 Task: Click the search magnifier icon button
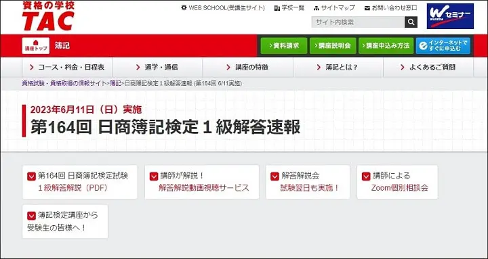[x=411, y=22]
